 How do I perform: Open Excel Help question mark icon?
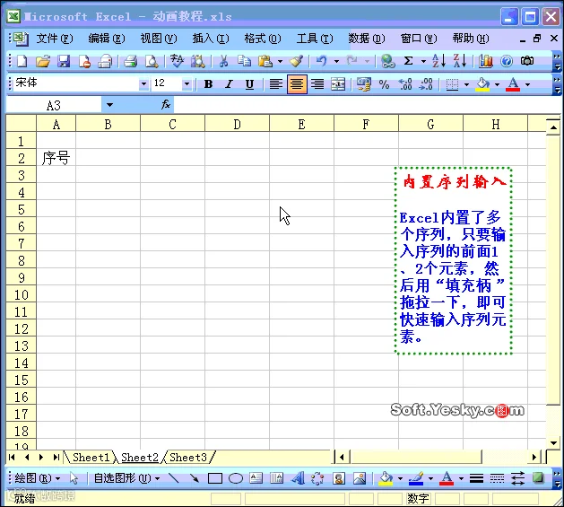pos(507,61)
